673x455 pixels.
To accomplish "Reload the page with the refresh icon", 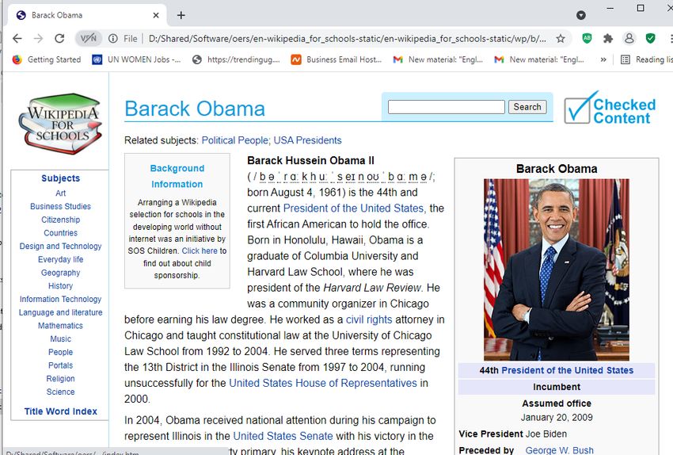I will (x=59, y=39).
